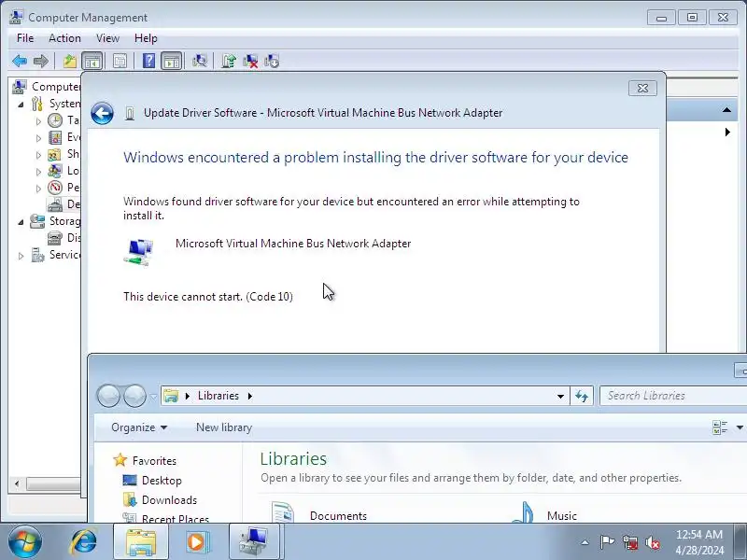The width and height of the screenshot is (747, 560).
Task: Click the Search Libraries field
Action: [x=673, y=396]
